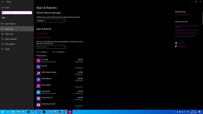The width and height of the screenshot is (203, 114).
Task: Open Firefox from taskbar
Action: click(54, 112)
